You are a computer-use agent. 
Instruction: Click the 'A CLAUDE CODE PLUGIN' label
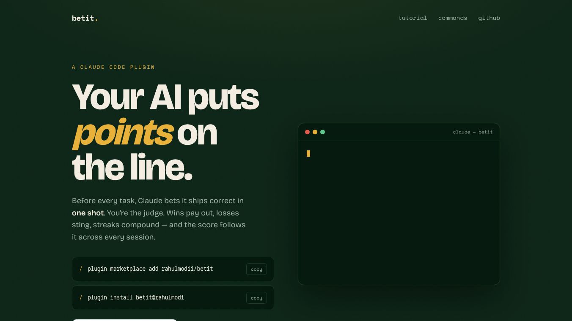pyautogui.click(x=113, y=67)
